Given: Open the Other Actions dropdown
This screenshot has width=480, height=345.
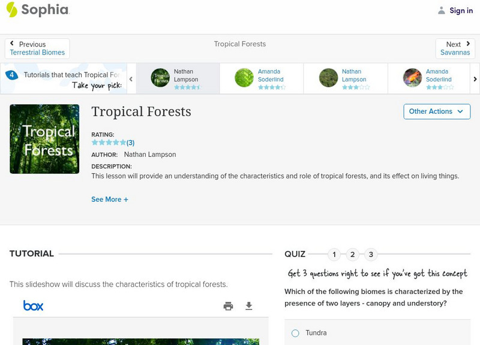Looking at the screenshot, I should [x=436, y=111].
